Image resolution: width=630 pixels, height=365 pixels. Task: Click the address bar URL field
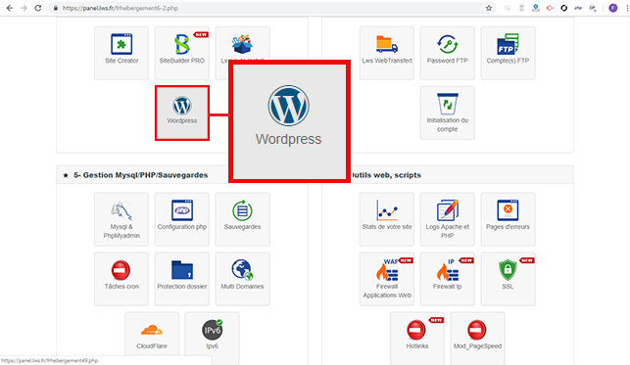(272, 8)
